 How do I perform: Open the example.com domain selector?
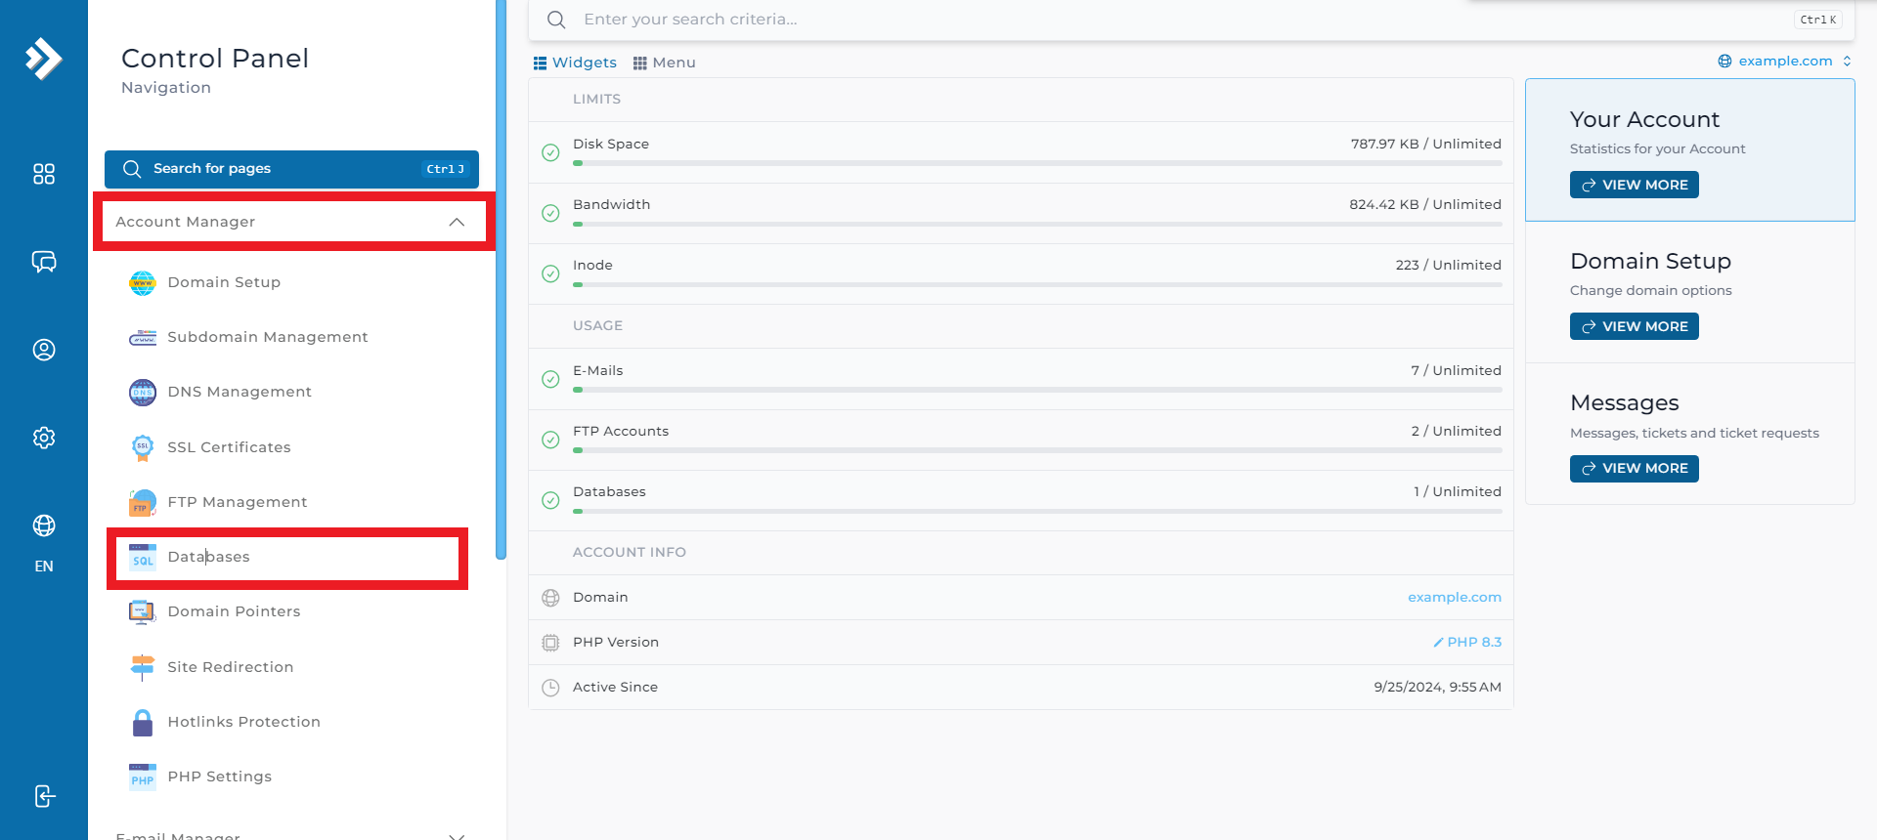[1785, 61]
